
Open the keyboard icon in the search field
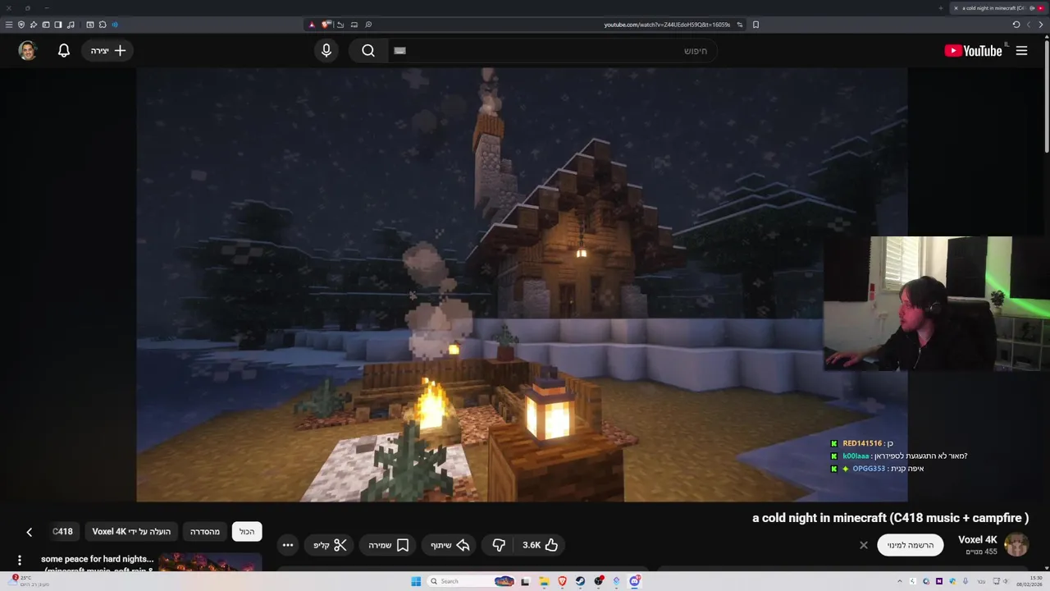pos(399,51)
